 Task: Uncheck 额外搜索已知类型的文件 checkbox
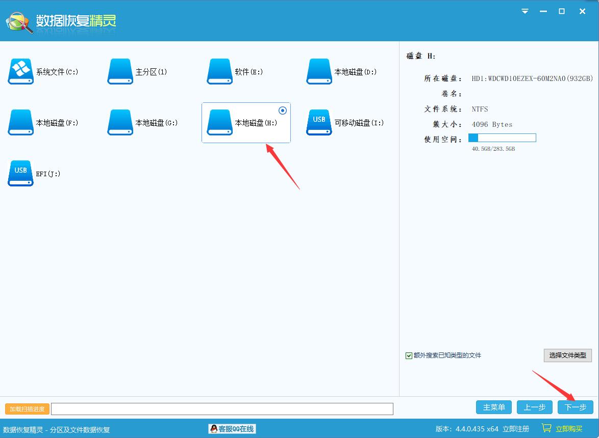pyautogui.click(x=409, y=355)
